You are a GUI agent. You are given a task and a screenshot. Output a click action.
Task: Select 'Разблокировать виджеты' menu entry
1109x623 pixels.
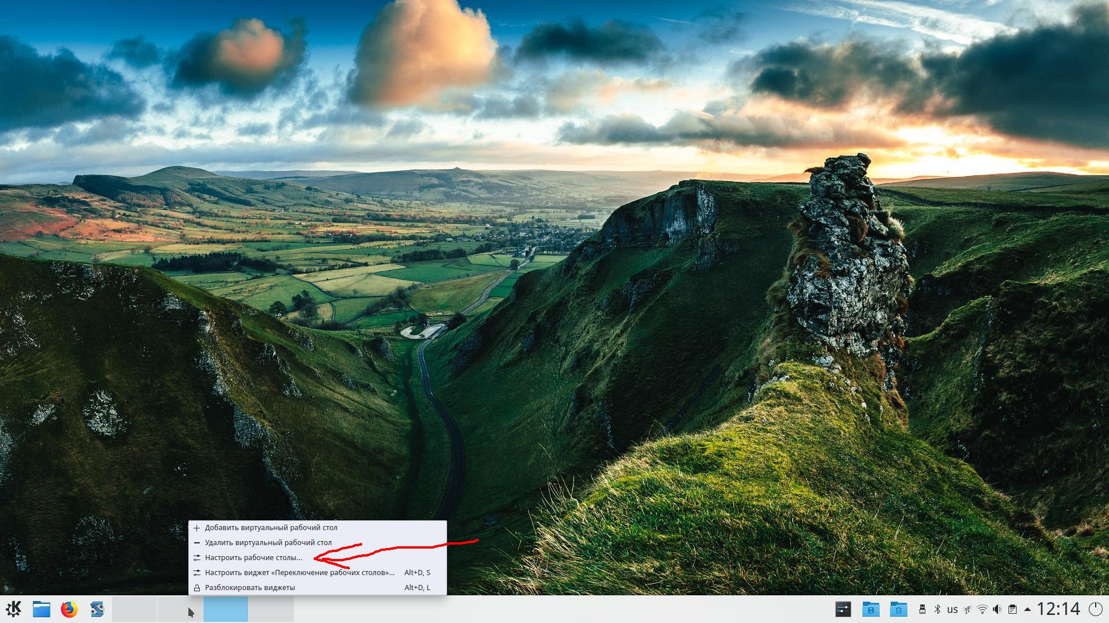point(250,588)
